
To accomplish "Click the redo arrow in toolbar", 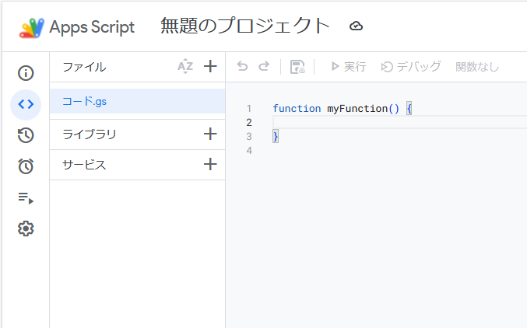I will (264, 67).
